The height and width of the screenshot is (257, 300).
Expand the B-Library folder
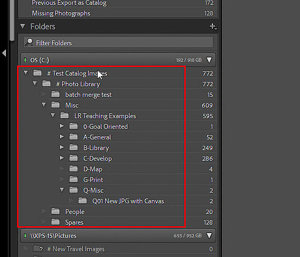point(62,147)
